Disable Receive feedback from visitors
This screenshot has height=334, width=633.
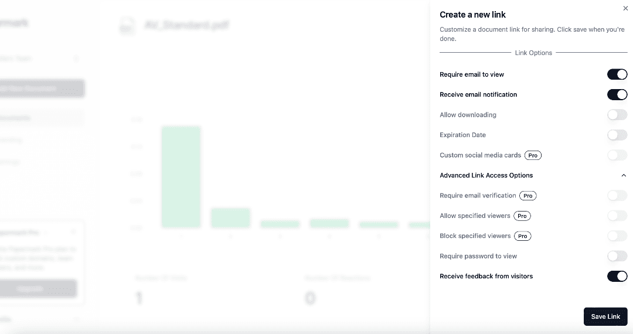coord(617,276)
